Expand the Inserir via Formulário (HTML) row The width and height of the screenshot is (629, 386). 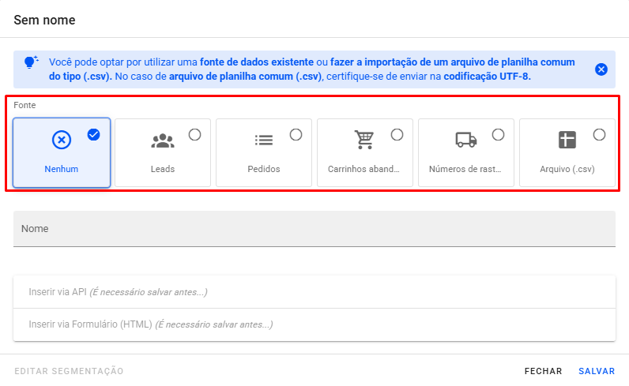tap(314, 324)
